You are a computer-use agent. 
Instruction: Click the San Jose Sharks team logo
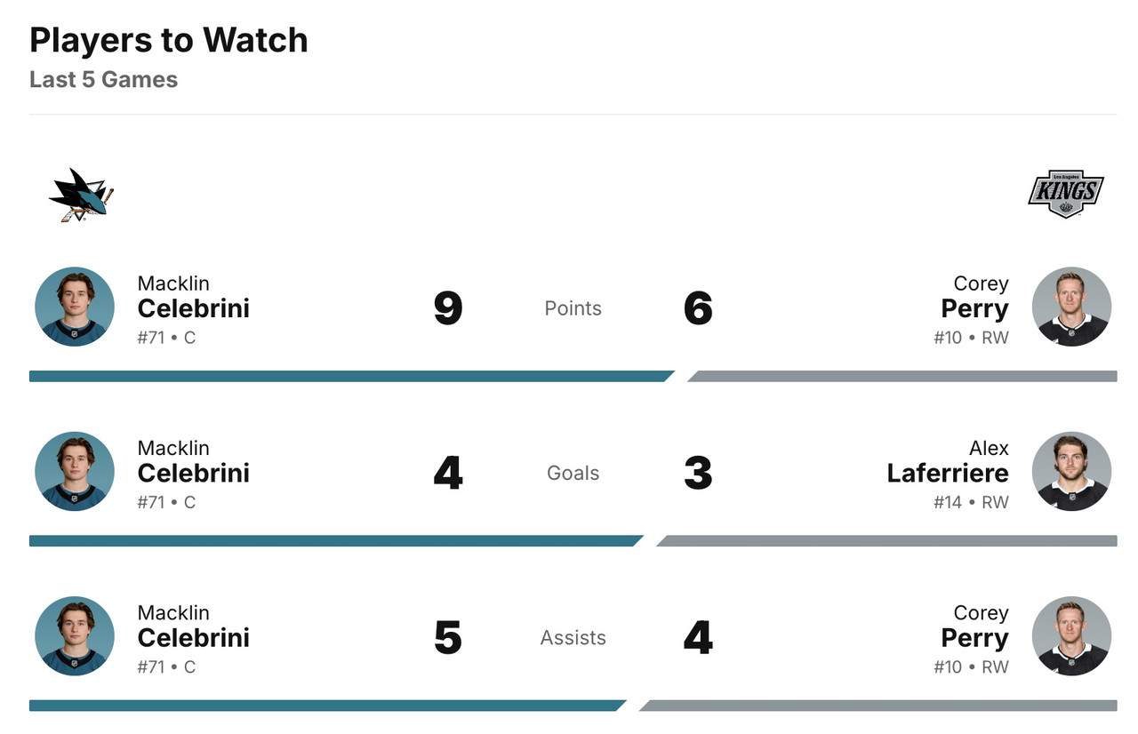click(x=81, y=195)
